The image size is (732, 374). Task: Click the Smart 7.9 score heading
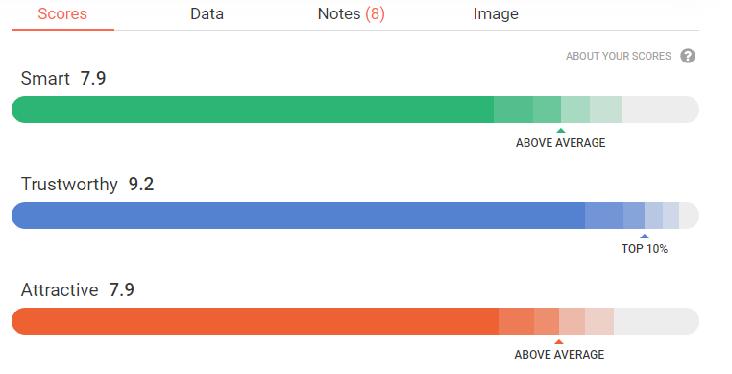[63, 78]
